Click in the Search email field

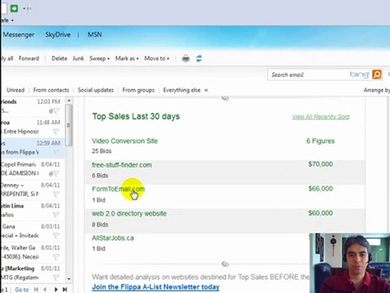(308, 75)
